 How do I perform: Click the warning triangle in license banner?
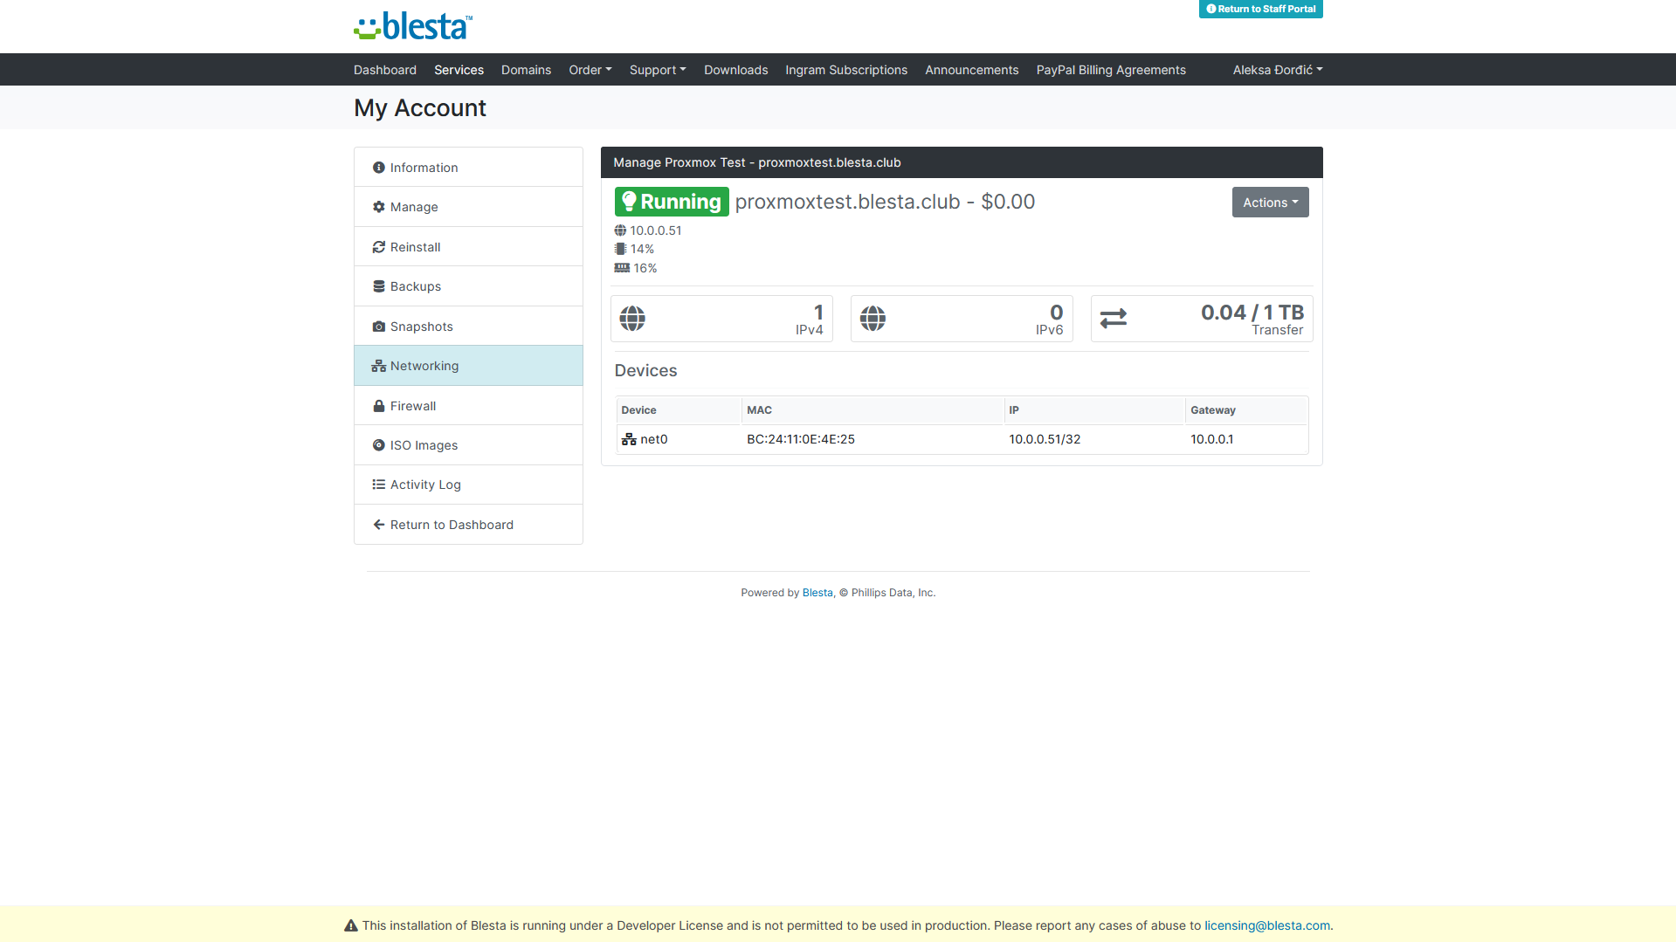pyautogui.click(x=351, y=925)
